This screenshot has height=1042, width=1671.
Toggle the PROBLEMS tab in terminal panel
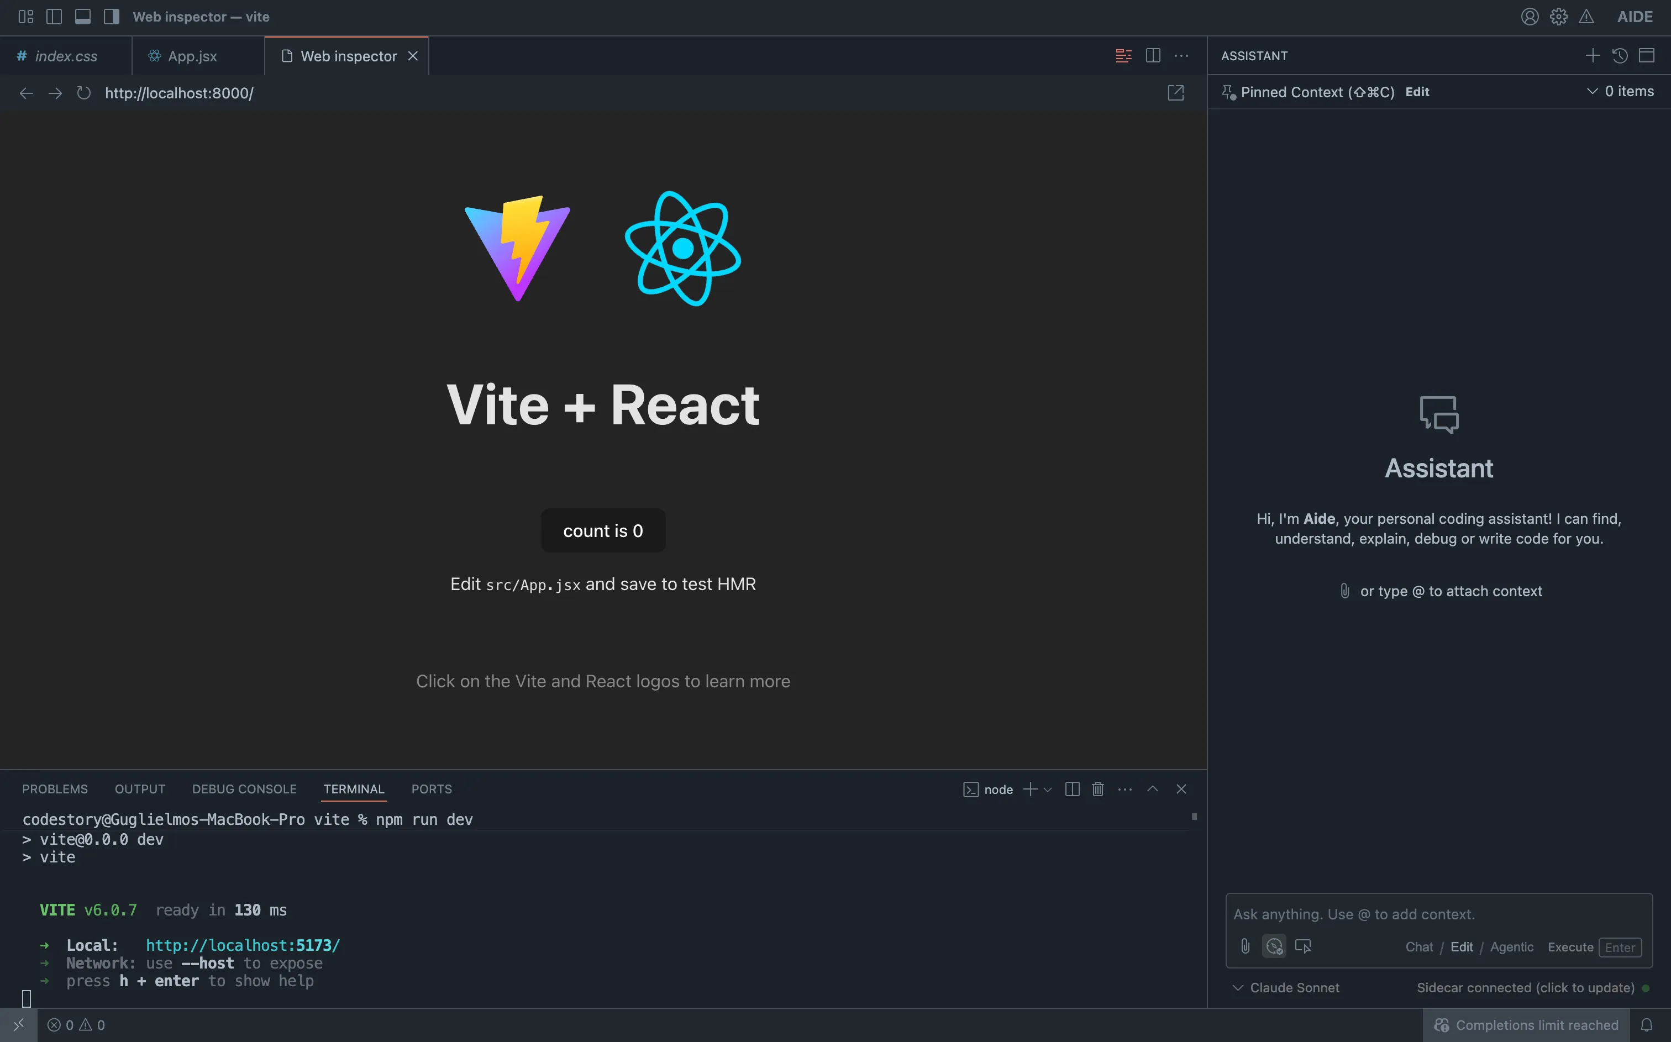tap(54, 789)
